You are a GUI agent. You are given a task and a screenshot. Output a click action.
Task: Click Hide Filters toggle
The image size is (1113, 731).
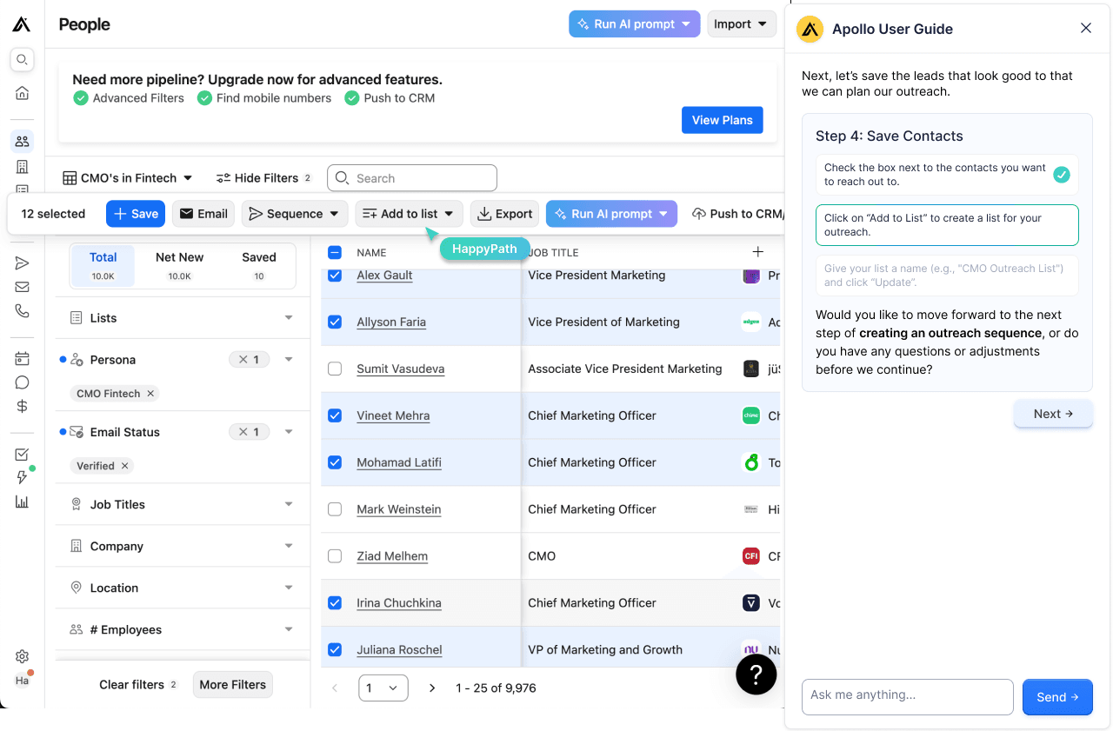(263, 178)
